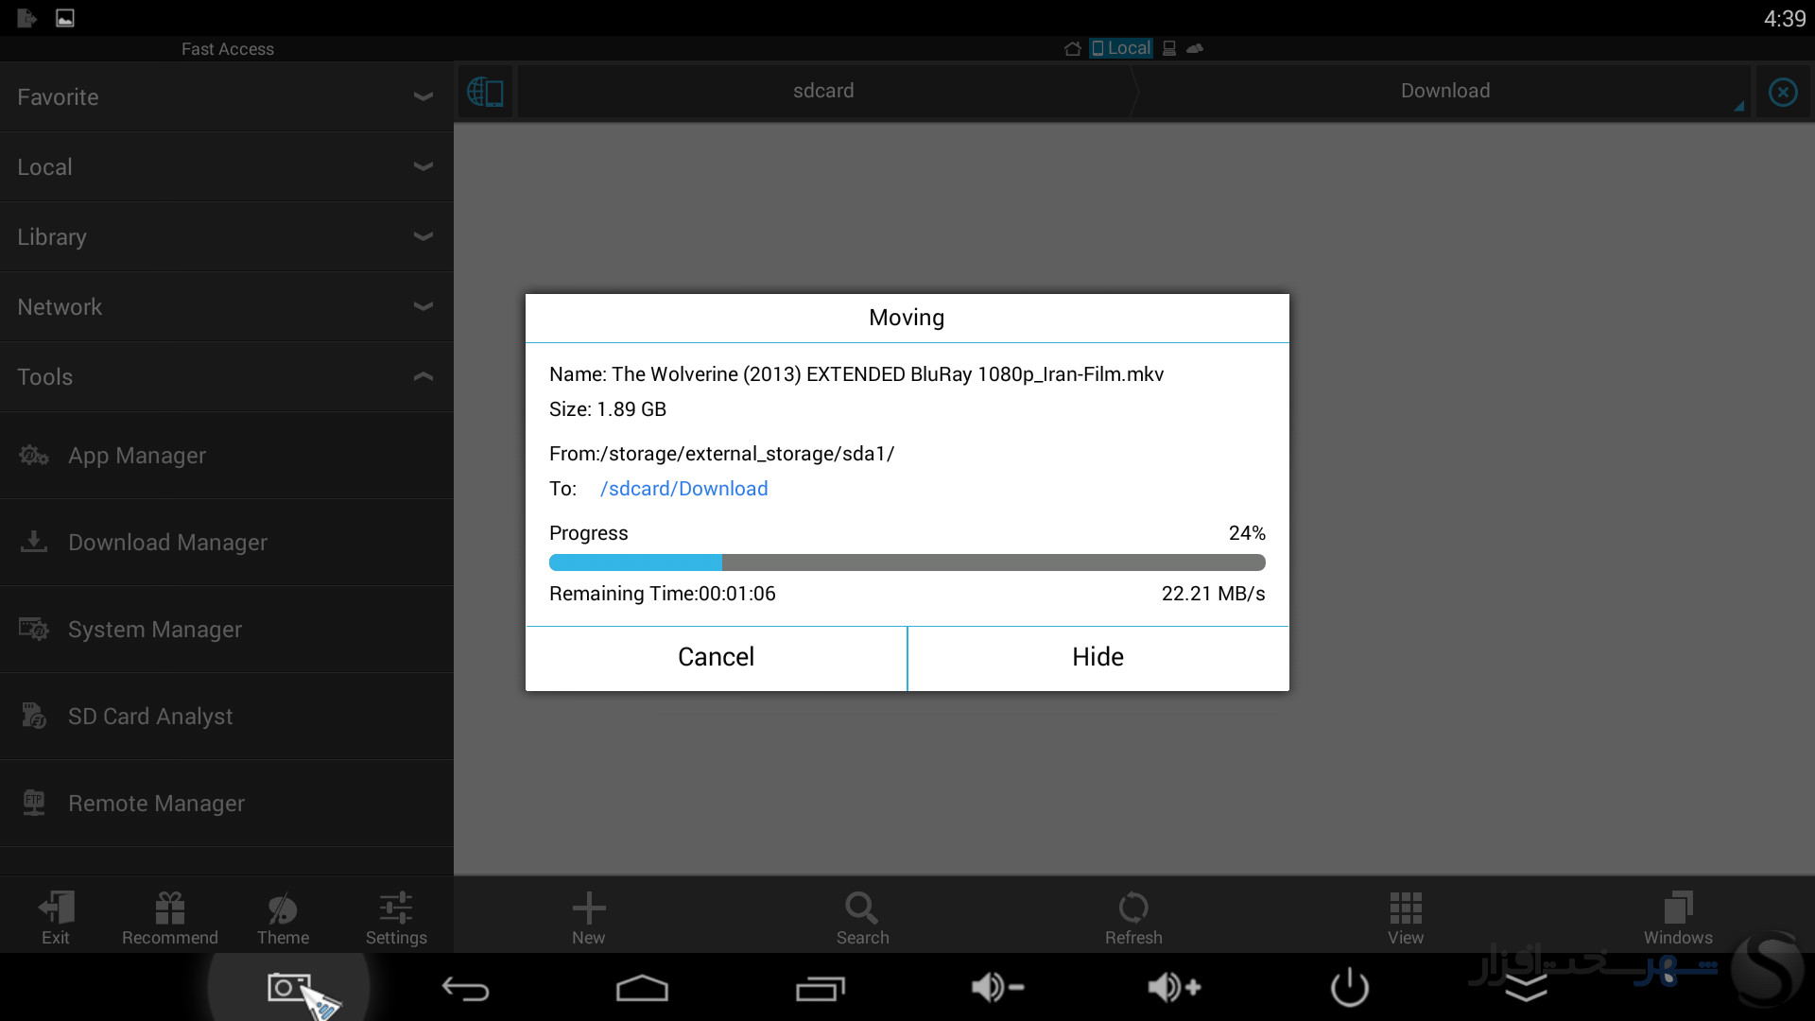Screen dimensions: 1815x1021
Task: Raise the volume
Action: (1174, 988)
